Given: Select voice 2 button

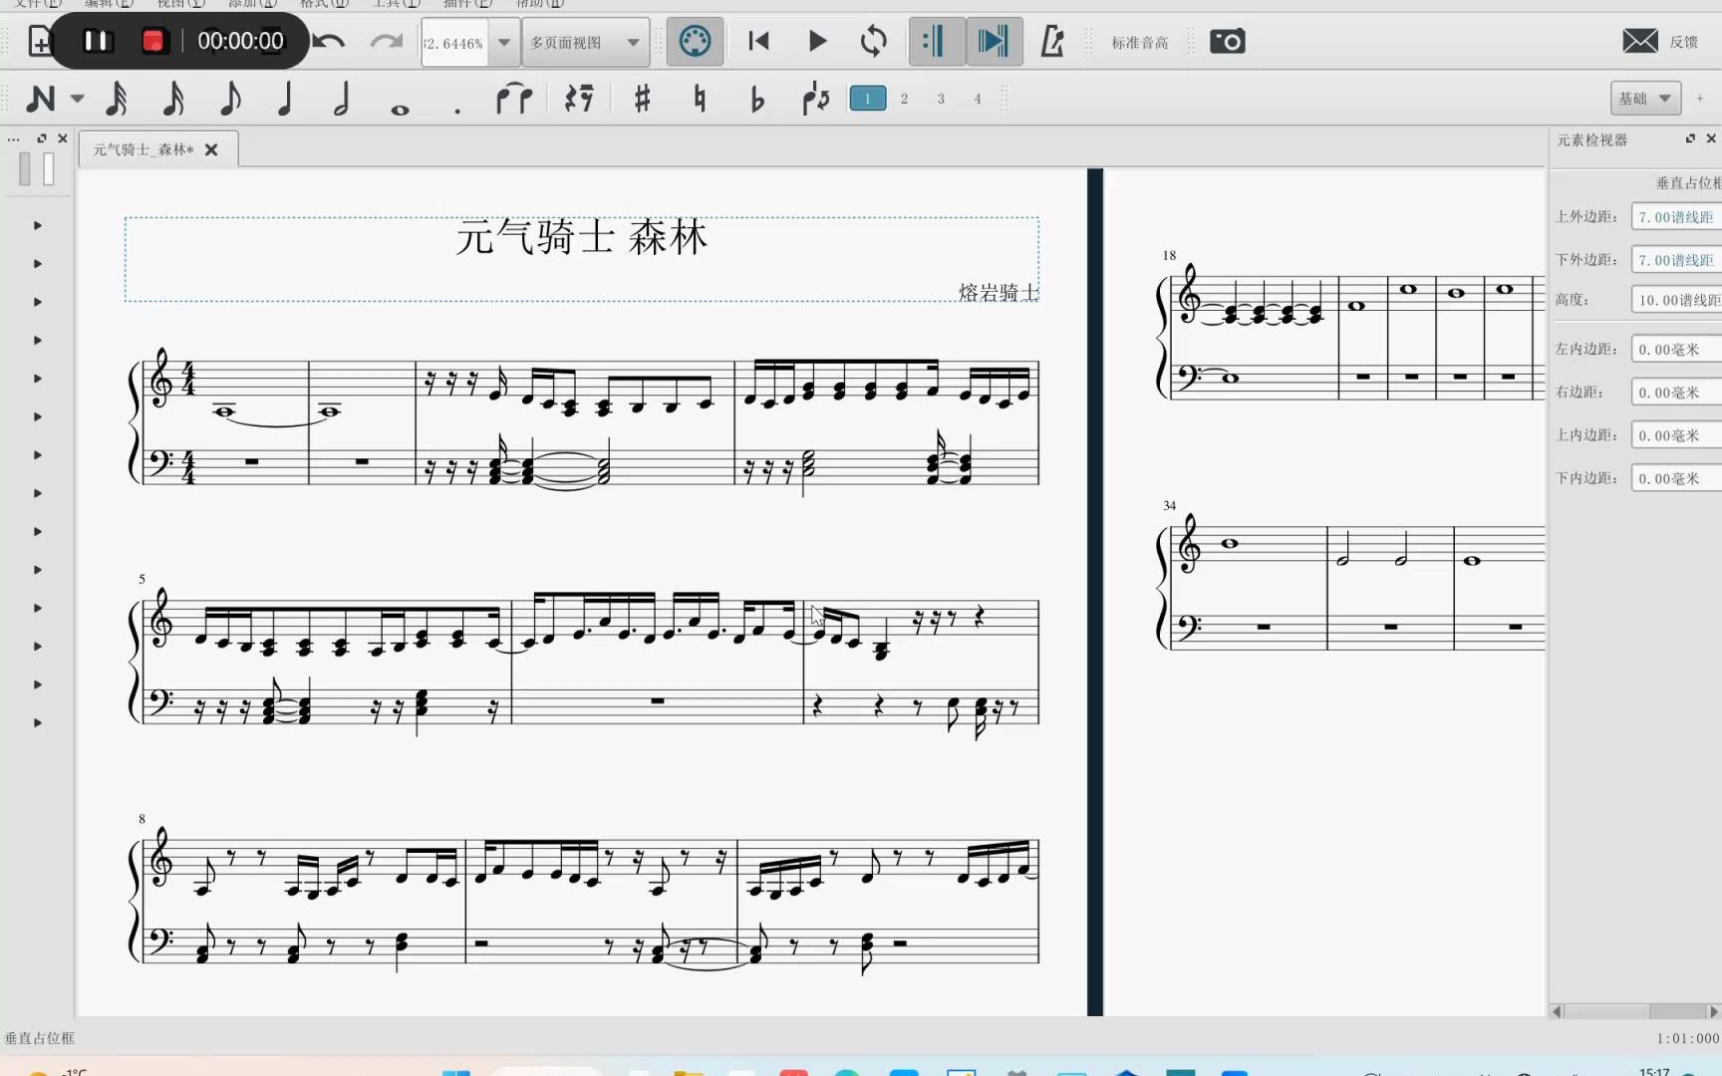Looking at the screenshot, I should tap(904, 99).
